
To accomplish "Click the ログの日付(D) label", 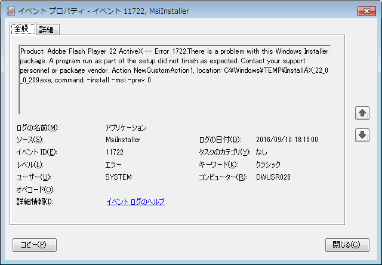I will 220,140.
